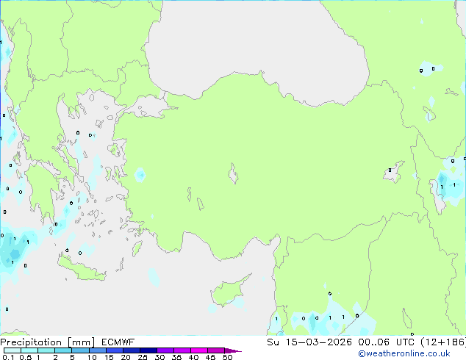The height and width of the screenshot is (360, 466).
Task: Choose the legend swatch between 35 and 40
Action: [182, 350]
